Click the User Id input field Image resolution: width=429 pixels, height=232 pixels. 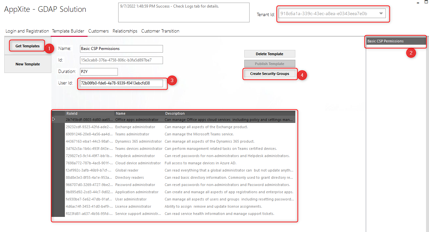pos(121,83)
